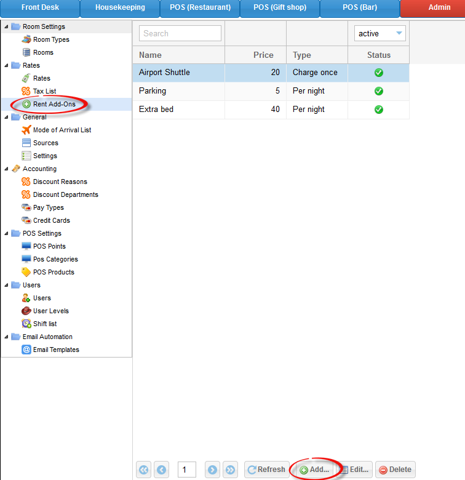The image size is (465, 480).
Task: Open Discount Reasons in the sidebar
Action: click(x=60, y=182)
